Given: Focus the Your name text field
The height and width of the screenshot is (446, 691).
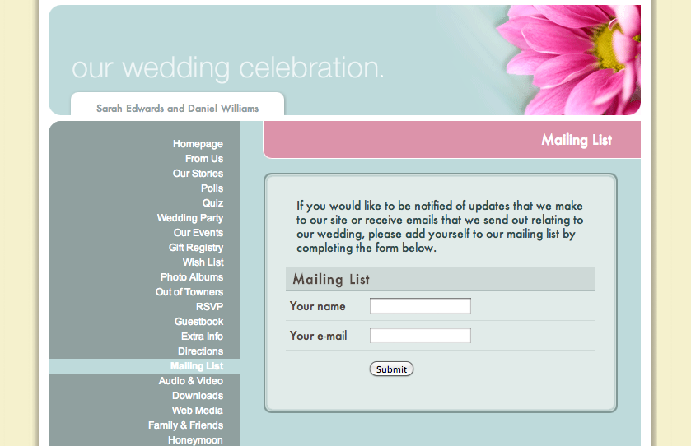Looking at the screenshot, I should (x=420, y=305).
